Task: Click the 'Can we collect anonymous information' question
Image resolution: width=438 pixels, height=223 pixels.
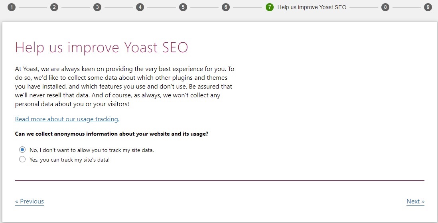Action: click(111, 134)
